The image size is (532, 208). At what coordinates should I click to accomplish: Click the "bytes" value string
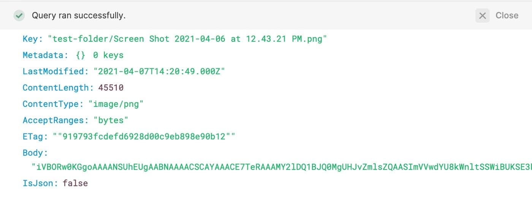tap(111, 121)
